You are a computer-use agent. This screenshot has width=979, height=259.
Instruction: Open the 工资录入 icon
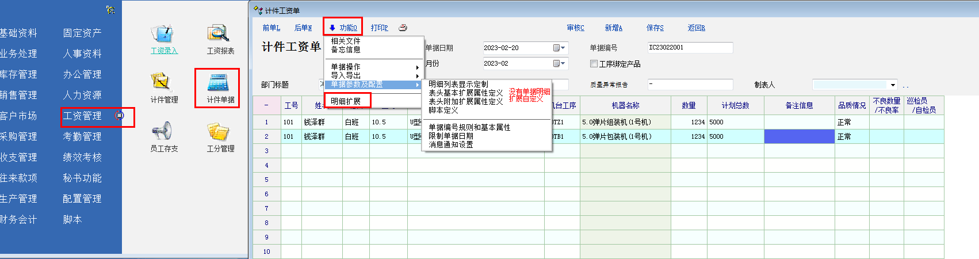163,35
